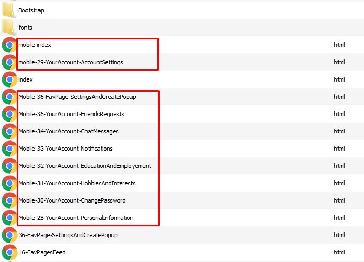
Task: Select the fonts folder name
Action: [x=26, y=28]
